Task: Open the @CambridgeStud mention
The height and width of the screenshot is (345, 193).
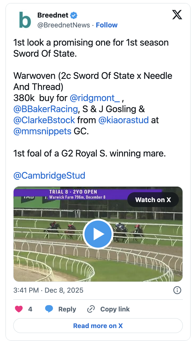Action: click(49, 176)
